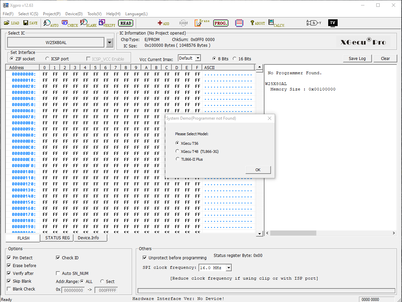Open the Language(L) menu

136,14
